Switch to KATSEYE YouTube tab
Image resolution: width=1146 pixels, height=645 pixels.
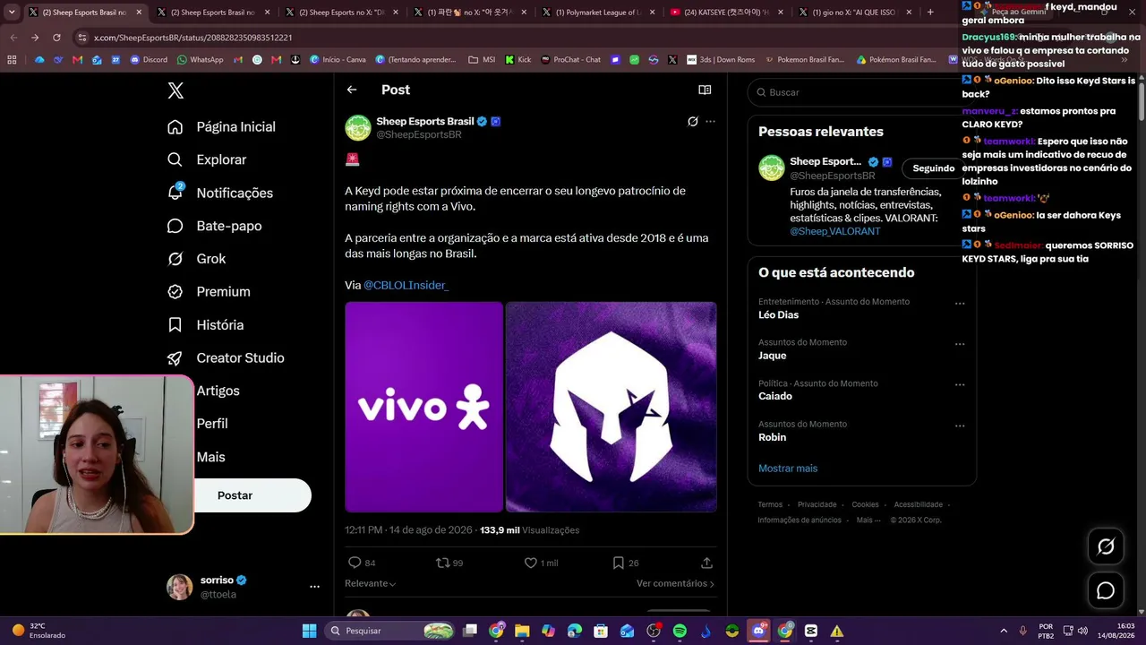724,13
